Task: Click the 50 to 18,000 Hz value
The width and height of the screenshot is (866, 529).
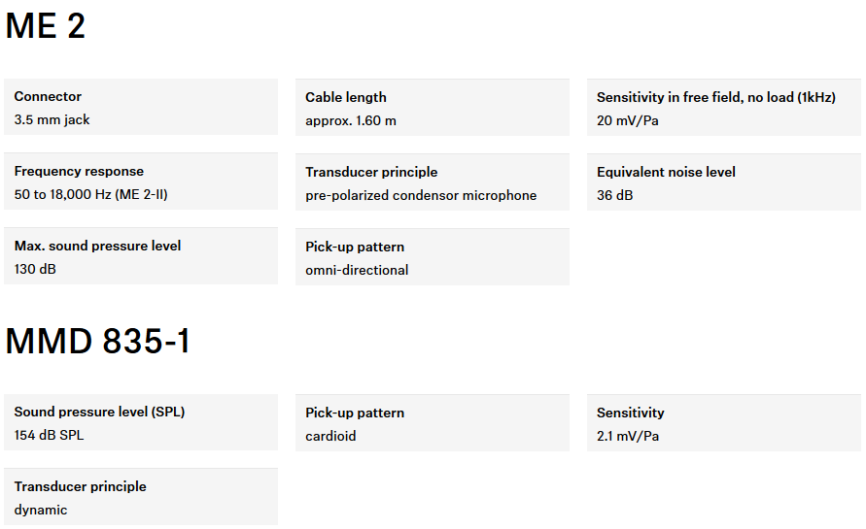Action: click(x=92, y=195)
